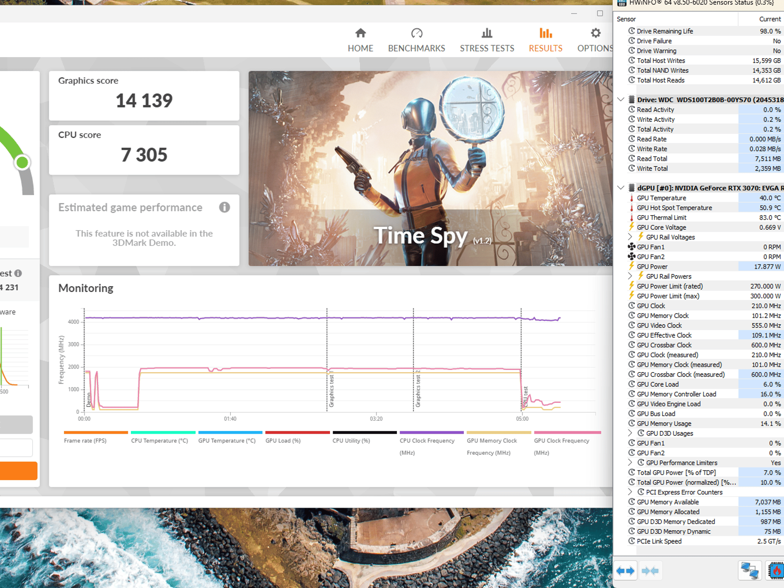Select the GPU Hot Spot Temperature thermometer icon
Viewport: 784px width, 588px height.
coord(632,207)
